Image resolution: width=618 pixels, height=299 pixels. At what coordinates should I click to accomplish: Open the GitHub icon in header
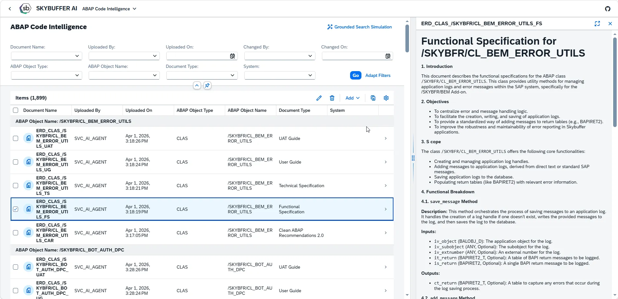pyautogui.click(x=608, y=9)
